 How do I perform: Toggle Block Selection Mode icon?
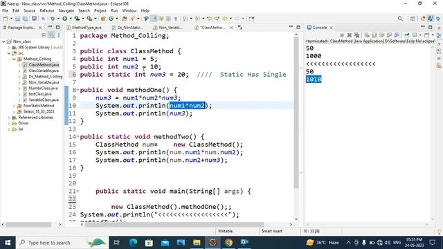(x=168, y=19)
